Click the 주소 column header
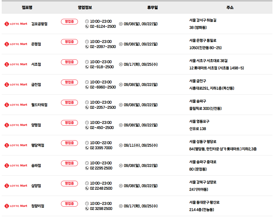Image resolution: width=273 pixels, height=217 pixels. (230, 8)
